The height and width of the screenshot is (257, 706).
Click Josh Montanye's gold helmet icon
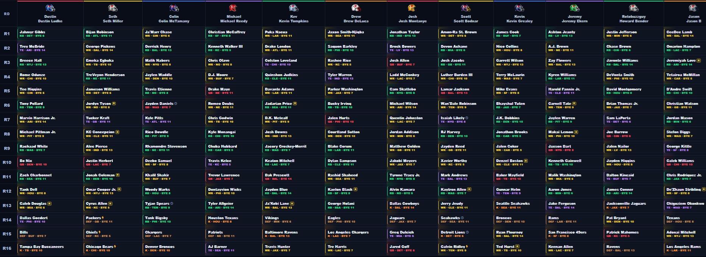pyautogui.click(x=412, y=8)
